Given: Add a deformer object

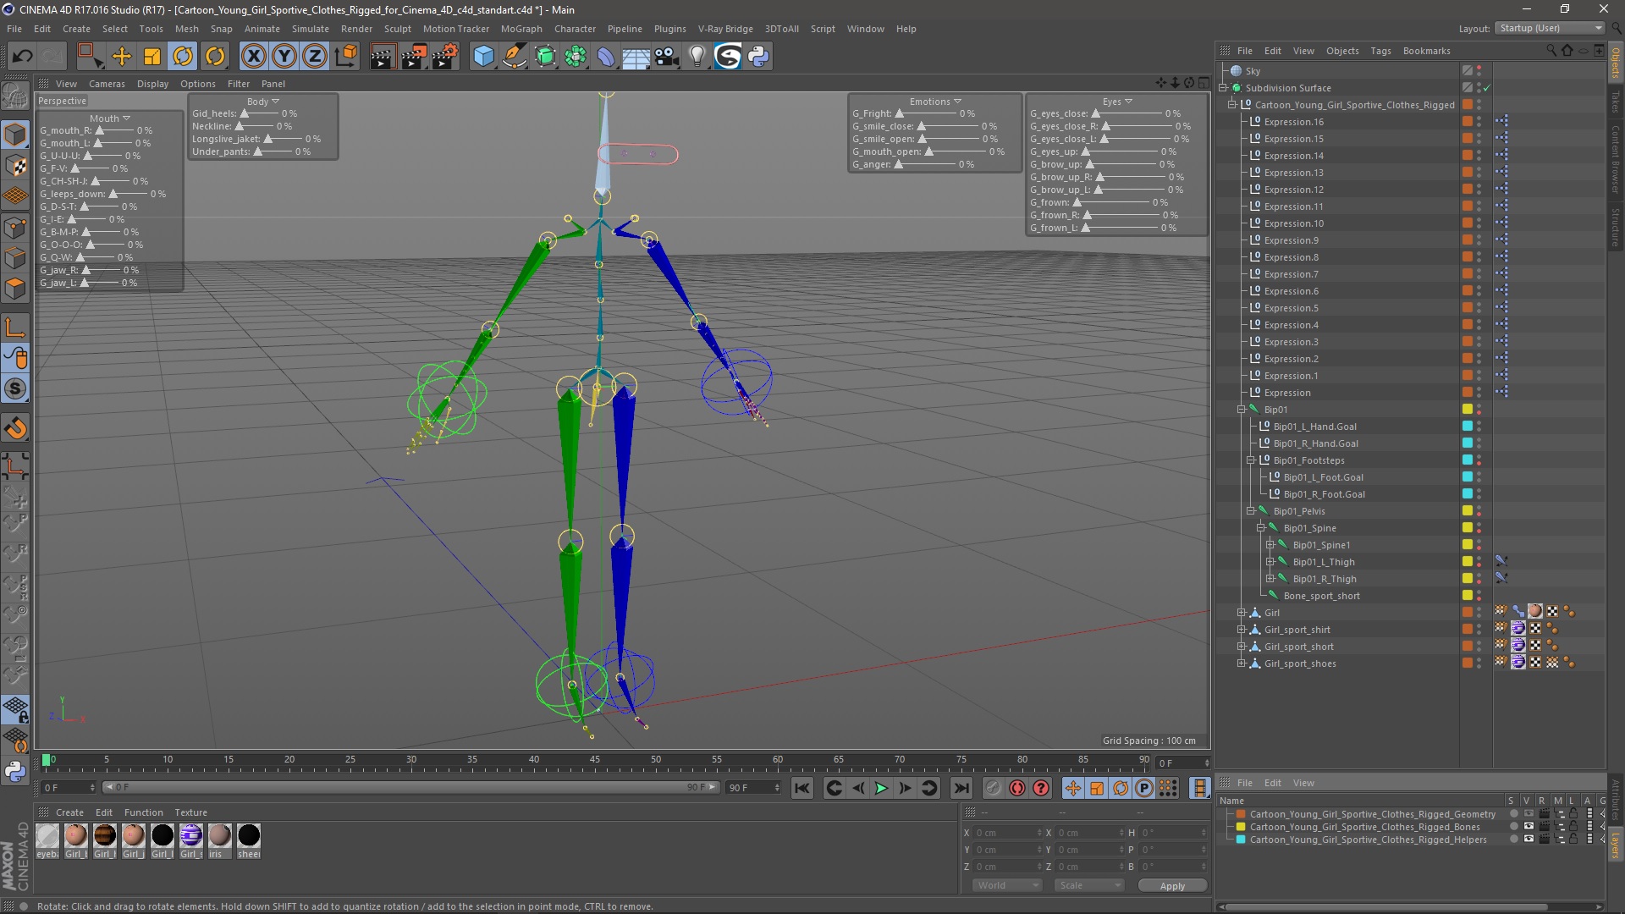Looking at the screenshot, I should (x=606, y=57).
